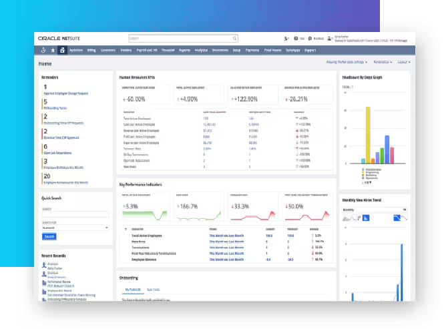Open Approve Employee Change Request reminder

click(64, 92)
